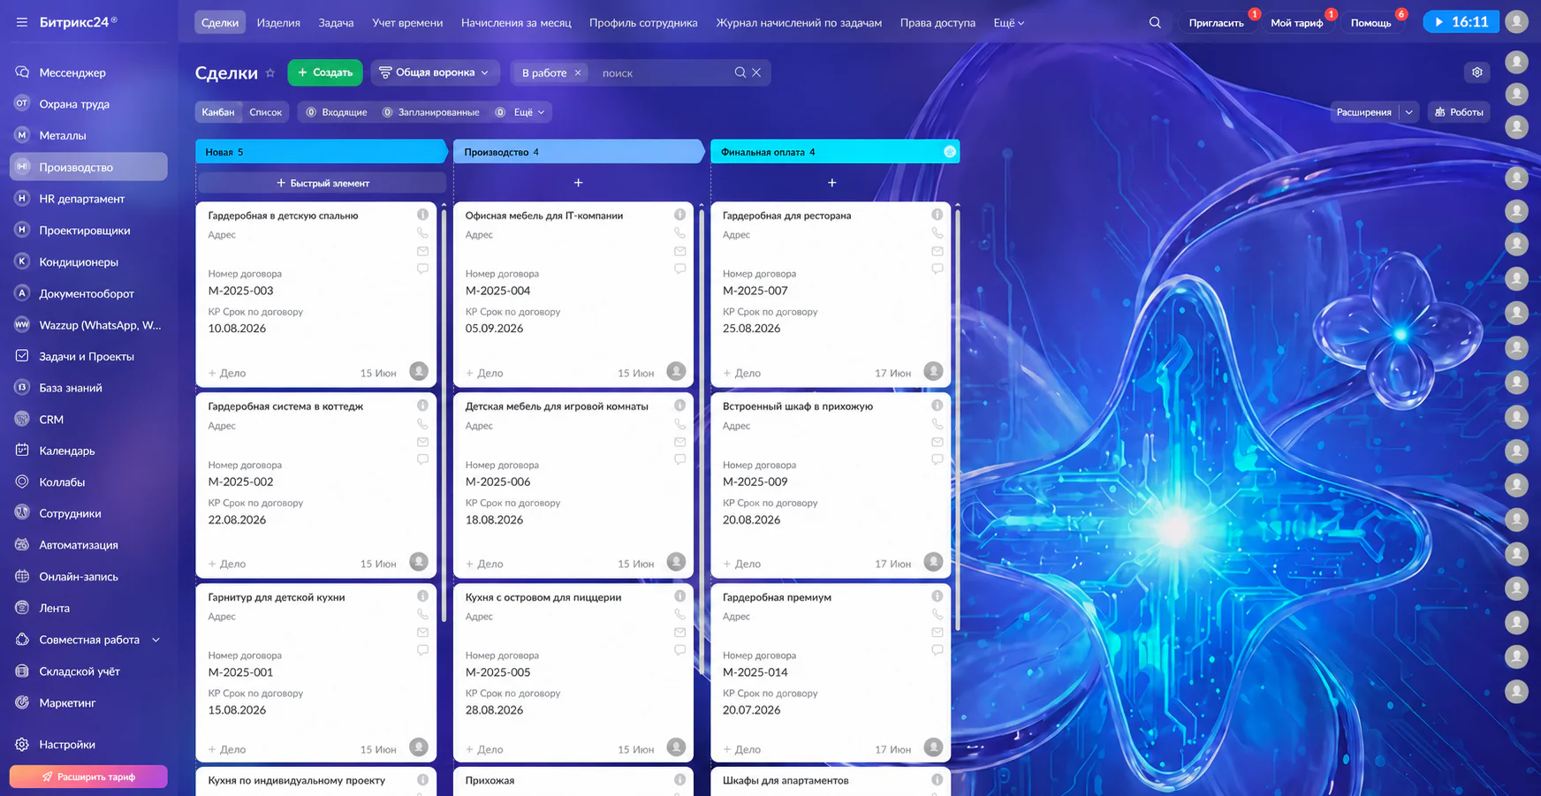
Task: Start the work day timer 16:11
Action: click(1461, 22)
